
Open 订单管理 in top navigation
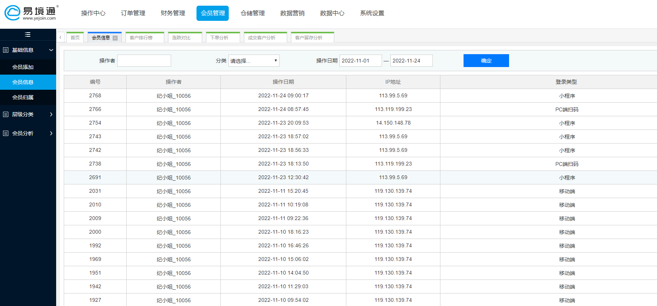(x=133, y=13)
